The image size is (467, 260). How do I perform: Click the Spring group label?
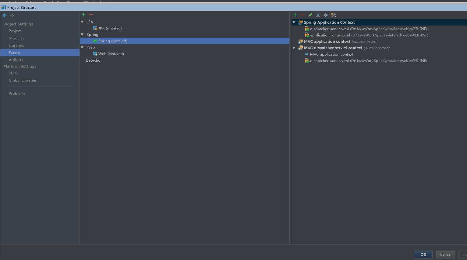pos(93,35)
